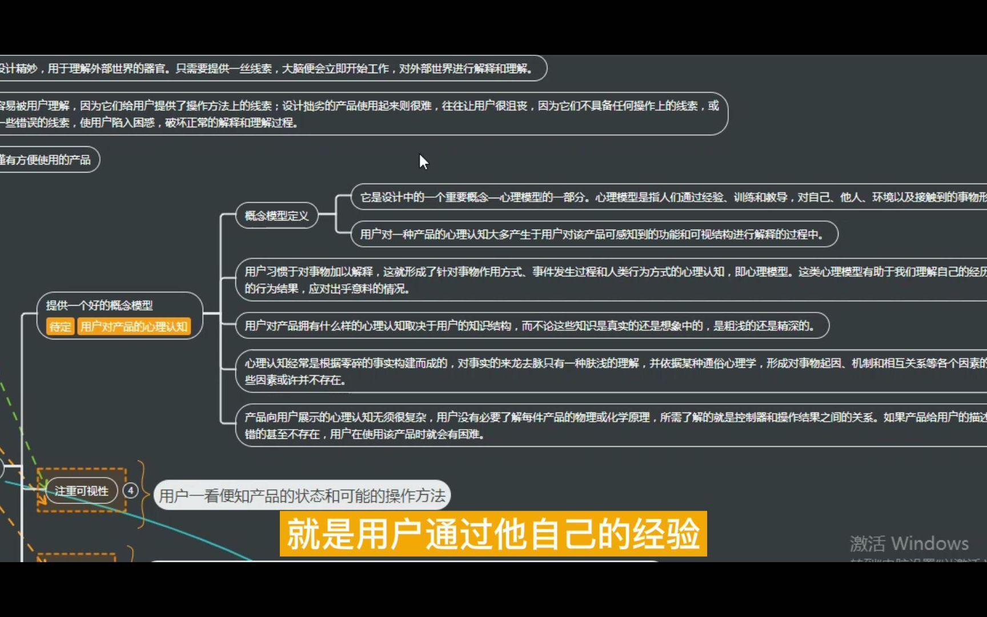Select node 用户对一种产品的心理认知大多产生于
The image size is (987, 617).
point(594,234)
